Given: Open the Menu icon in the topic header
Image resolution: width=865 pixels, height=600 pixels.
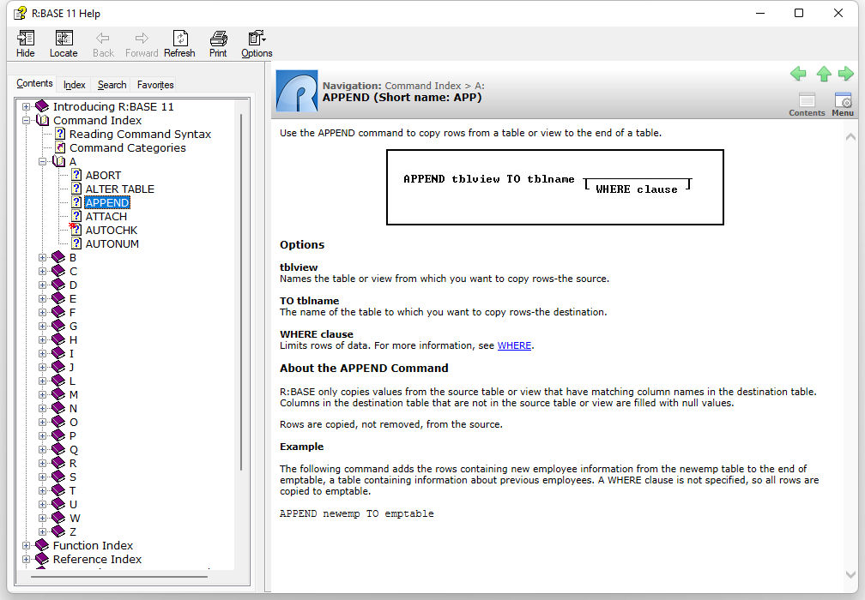Looking at the screenshot, I should pyautogui.click(x=843, y=104).
